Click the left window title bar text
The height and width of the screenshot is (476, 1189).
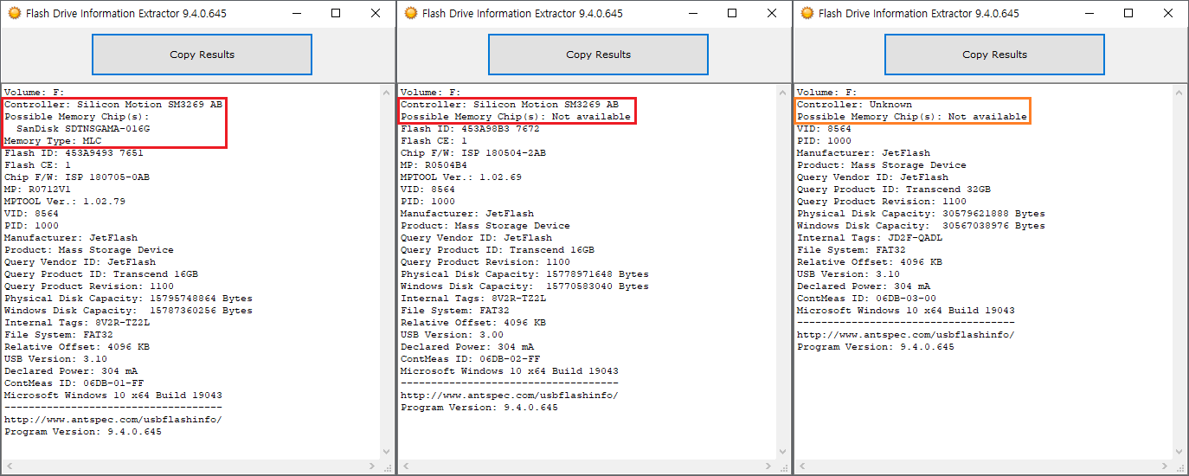click(x=126, y=13)
